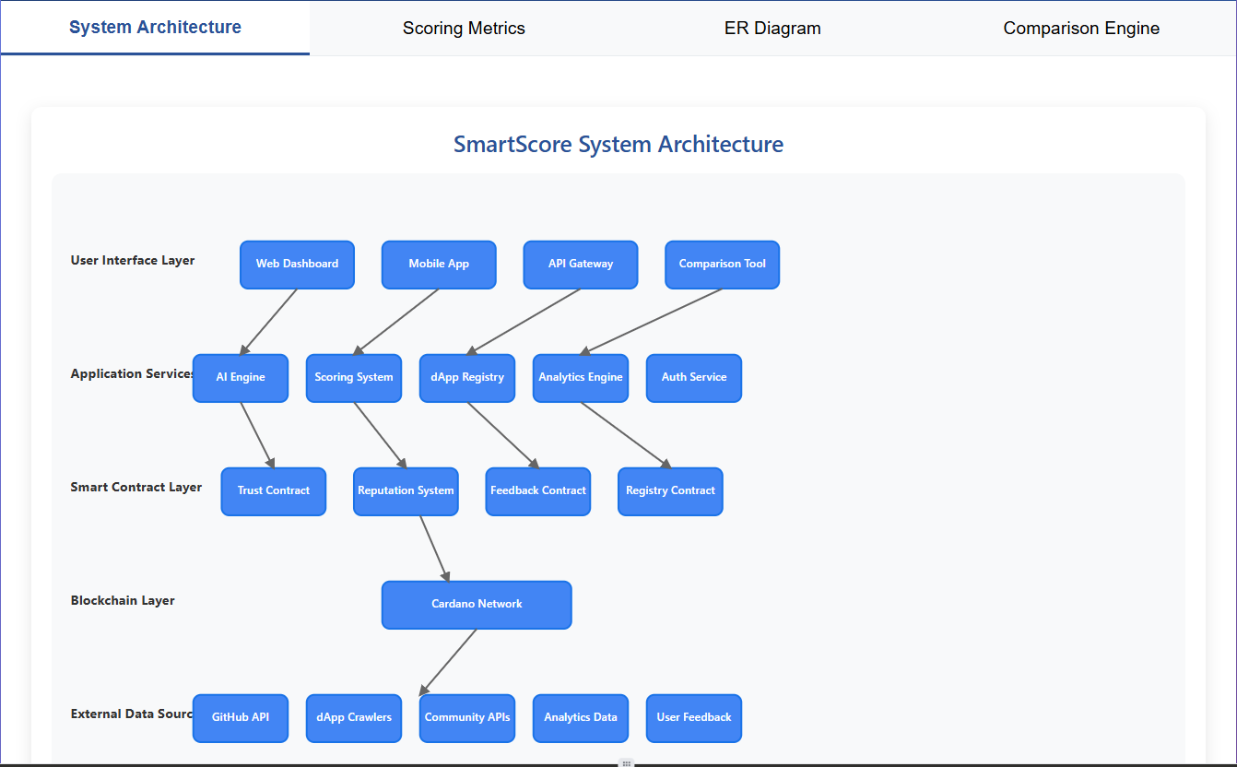Select the Feedback Contract box
The height and width of the screenshot is (767, 1237).
538,491
